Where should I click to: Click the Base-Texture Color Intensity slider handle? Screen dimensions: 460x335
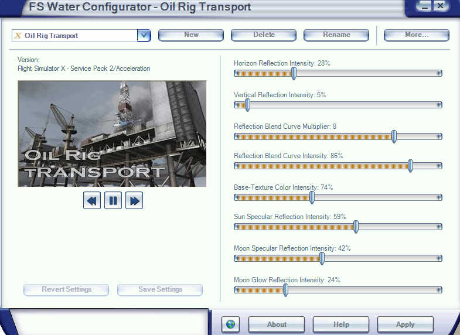coord(312,197)
